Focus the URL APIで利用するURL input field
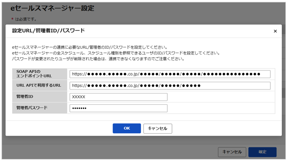 click(170, 86)
